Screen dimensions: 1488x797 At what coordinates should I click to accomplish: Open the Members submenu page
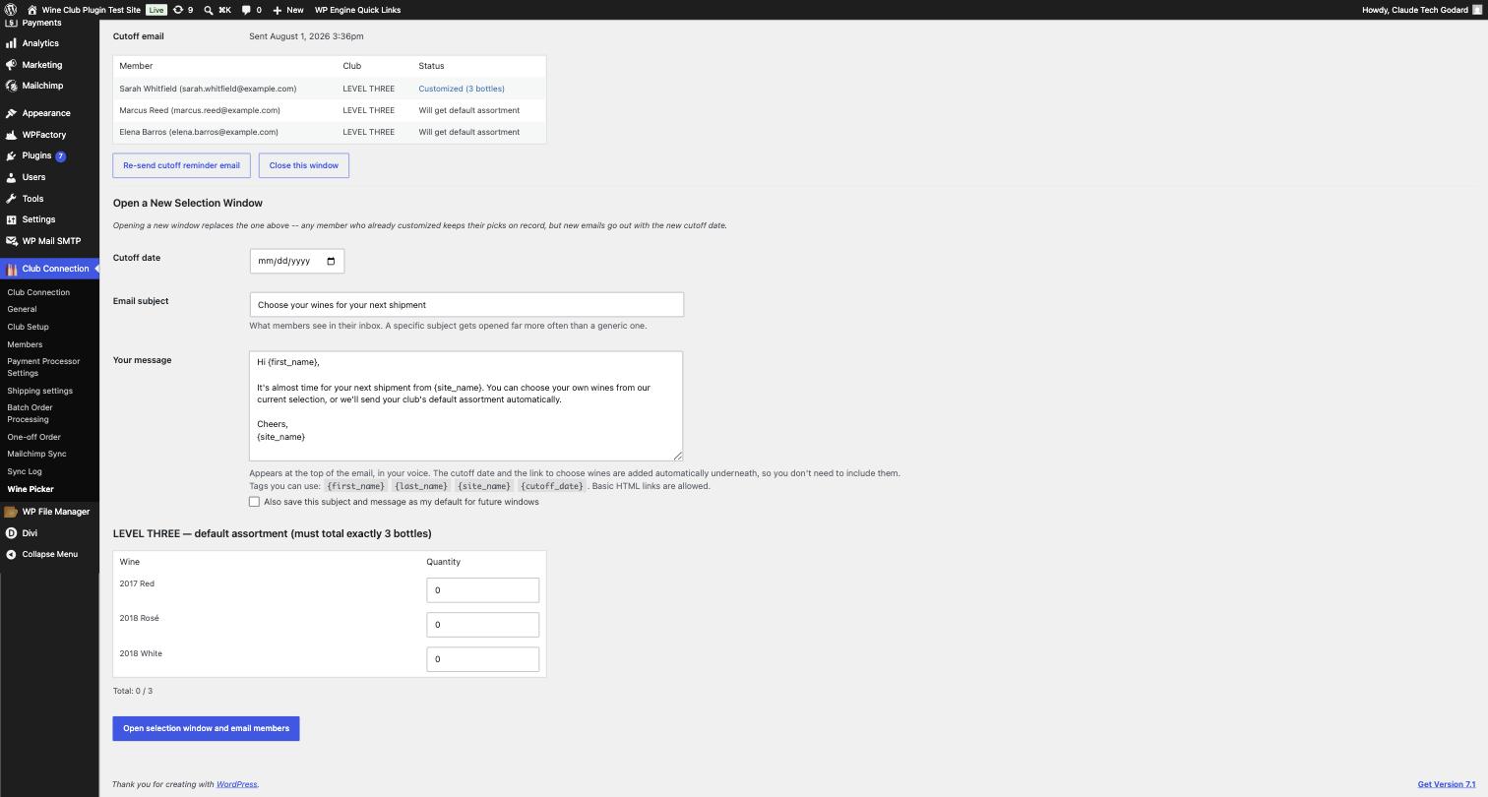(x=25, y=344)
